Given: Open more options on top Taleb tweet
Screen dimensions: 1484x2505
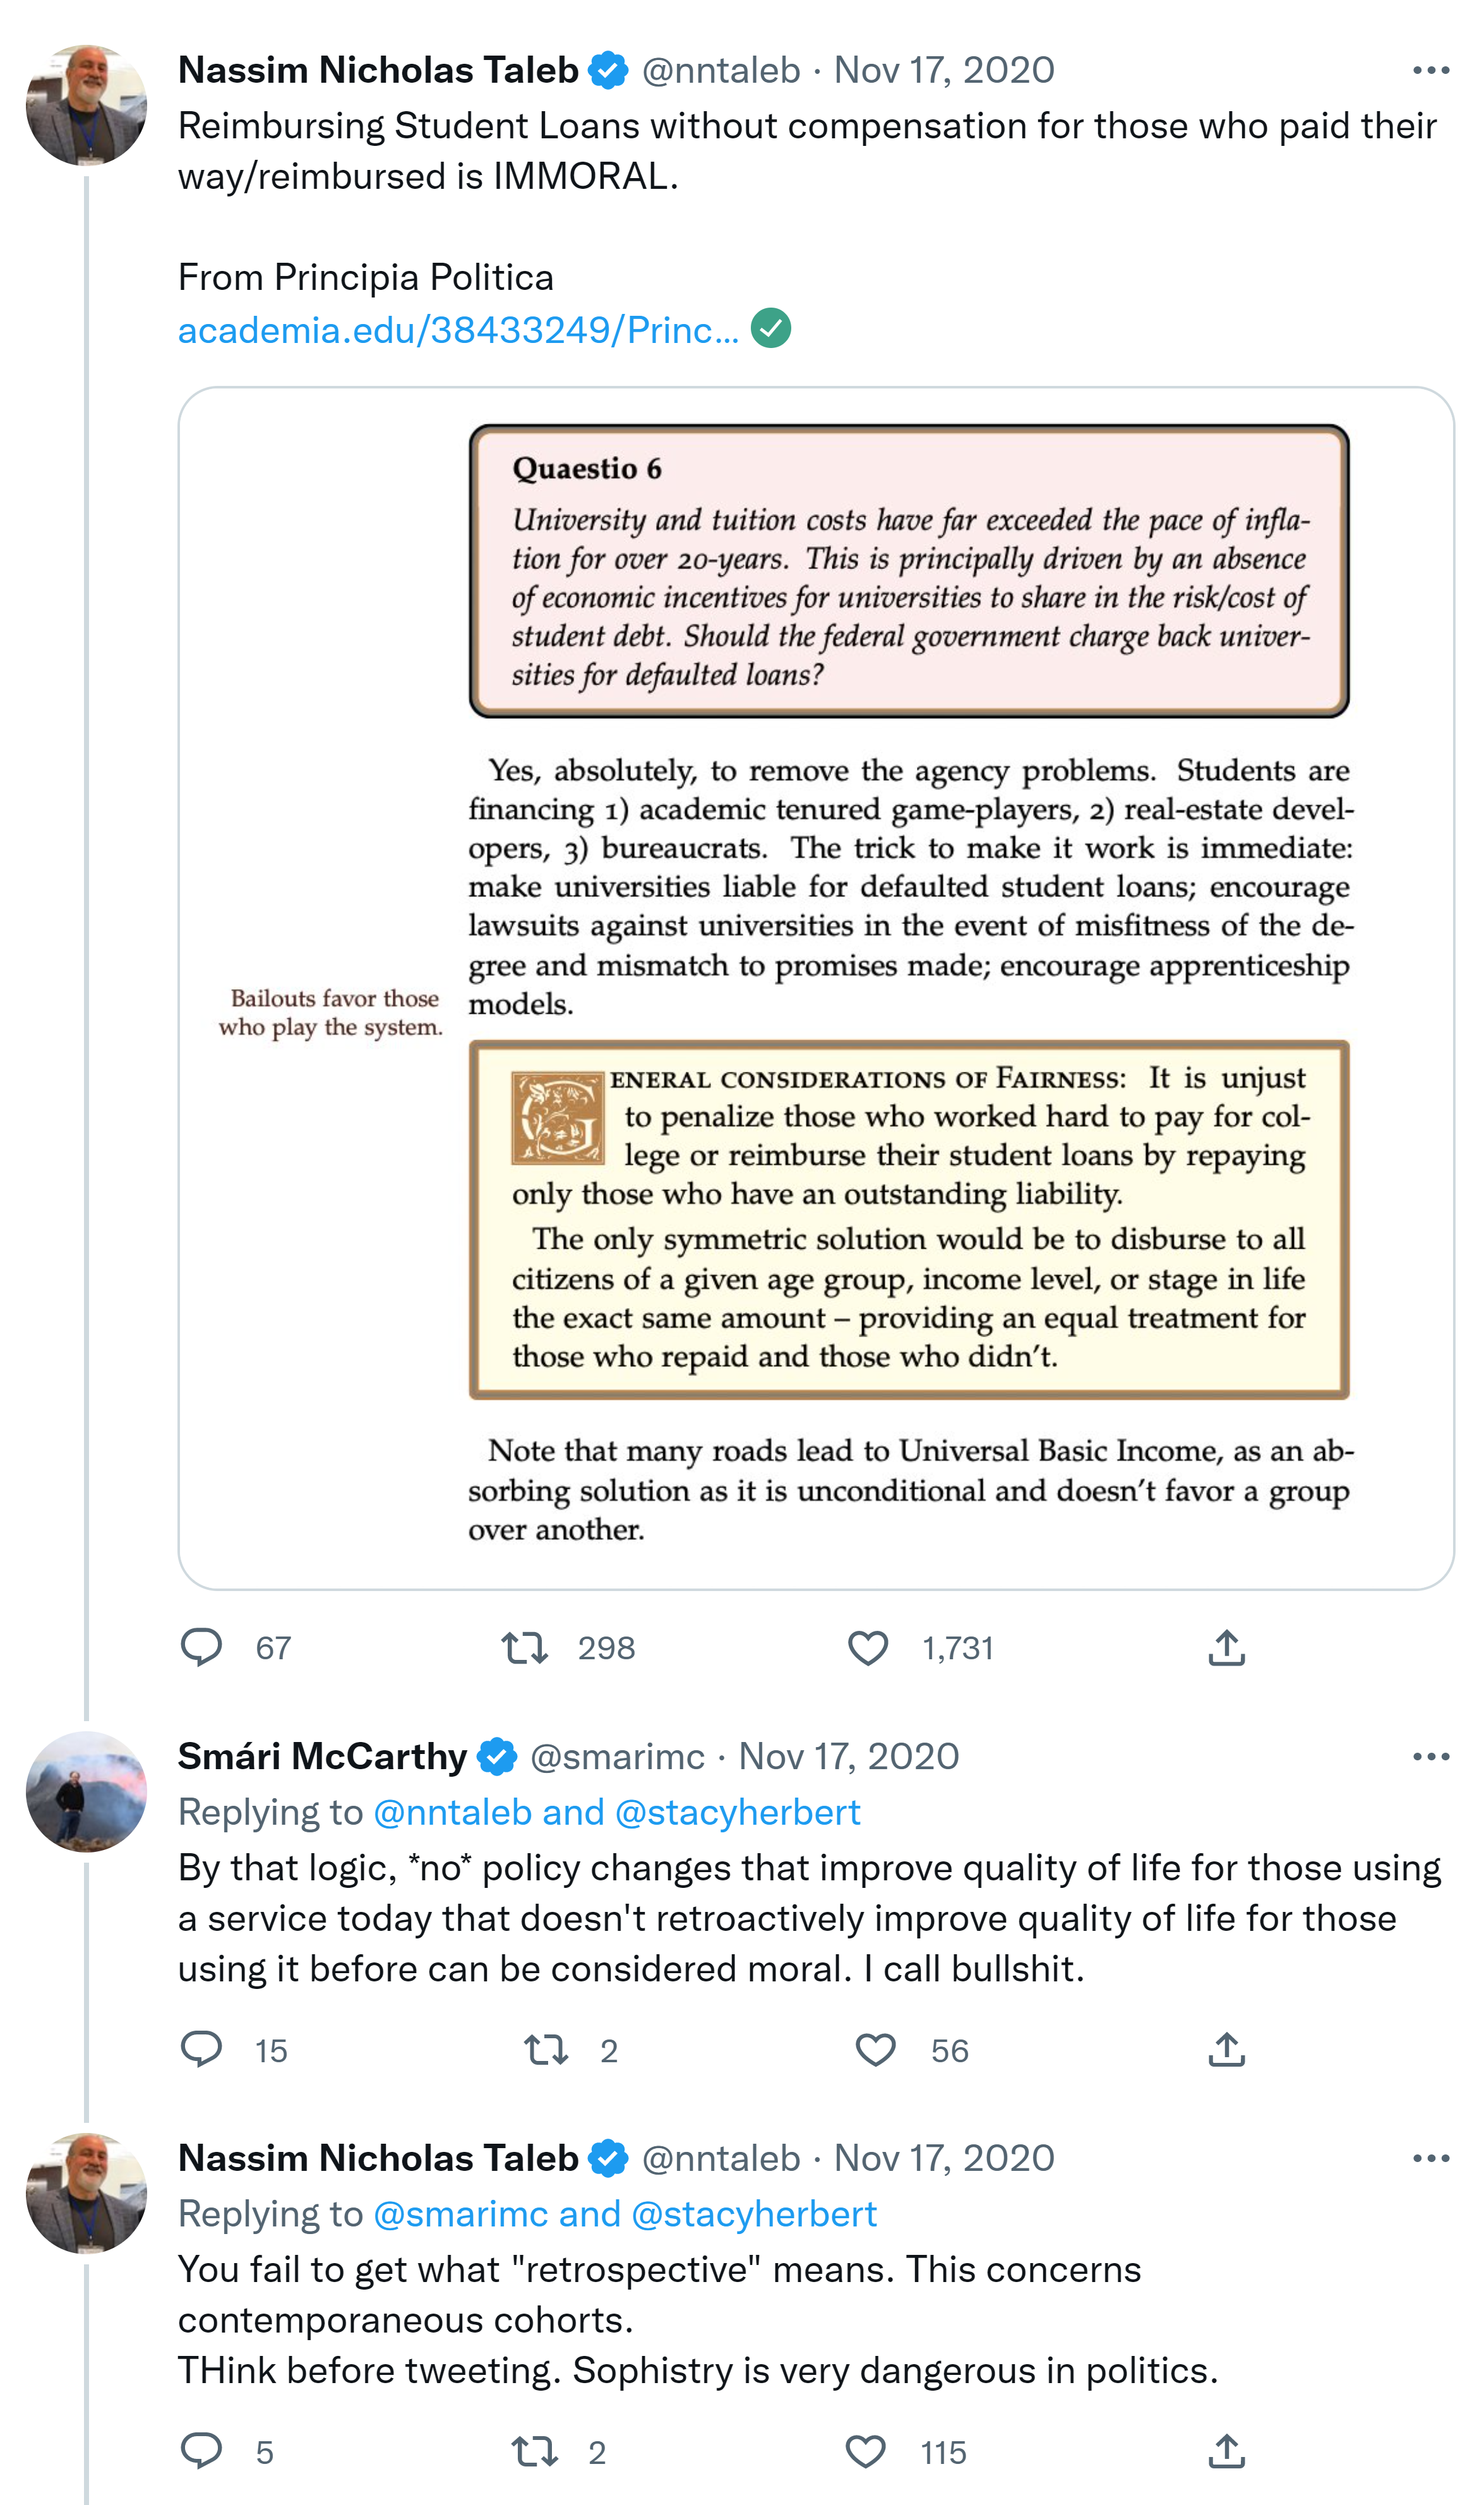Looking at the screenshot, I should click(x=1430, y=70).
